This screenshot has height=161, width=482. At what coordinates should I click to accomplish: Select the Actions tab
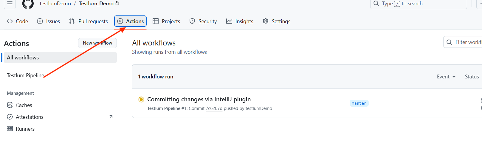(x=130, y=21)
